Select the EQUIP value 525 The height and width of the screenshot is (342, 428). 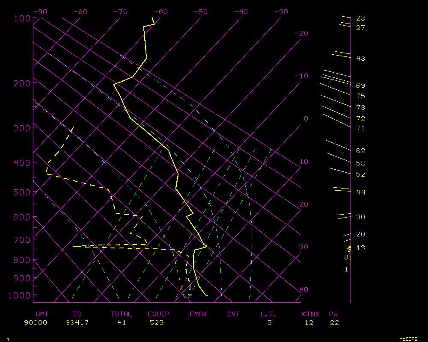coord(157,323)
